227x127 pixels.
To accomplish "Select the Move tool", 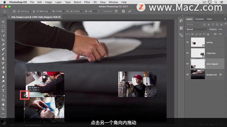I will pos(3,22).
